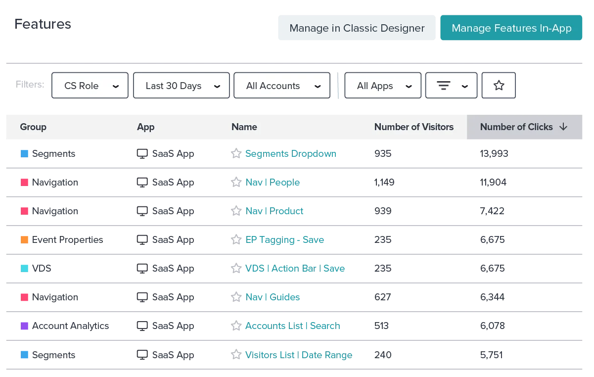Click the app icon in the last table row

pyautogui.click(x=141, y=355)
